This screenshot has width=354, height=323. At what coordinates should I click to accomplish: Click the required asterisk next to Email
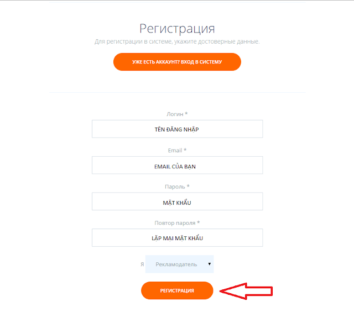pyautogui.click(x=185, y=150)
